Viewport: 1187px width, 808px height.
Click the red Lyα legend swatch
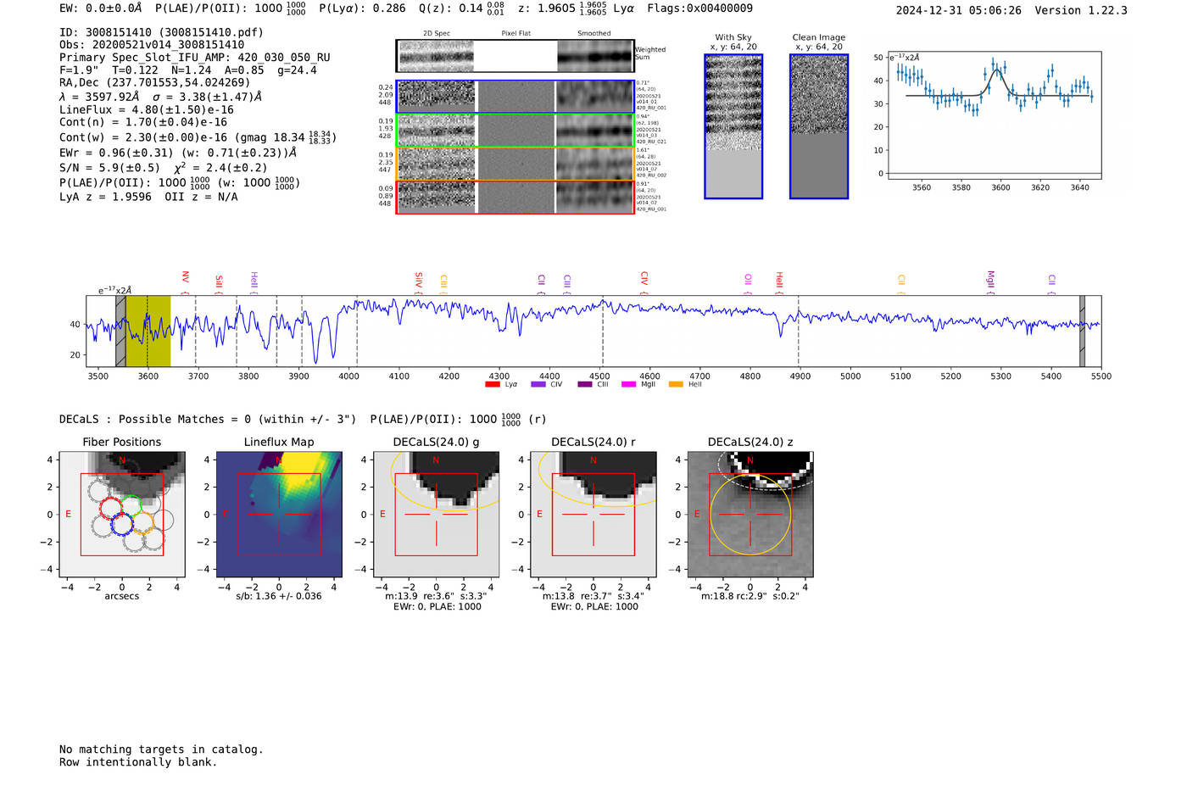click(493, 384)
